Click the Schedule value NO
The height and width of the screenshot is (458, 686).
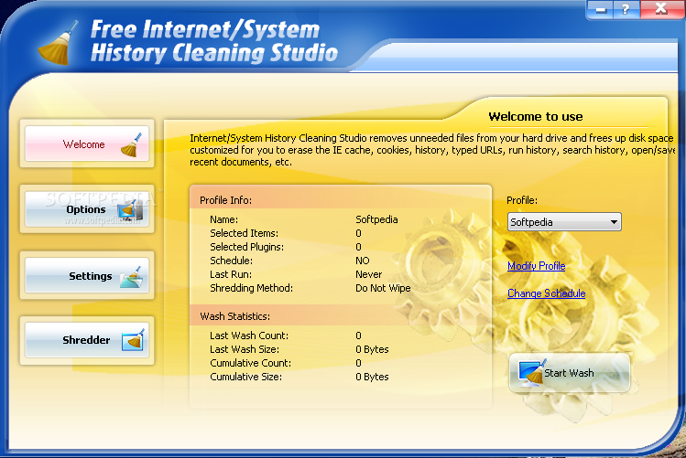coord(363,261)
